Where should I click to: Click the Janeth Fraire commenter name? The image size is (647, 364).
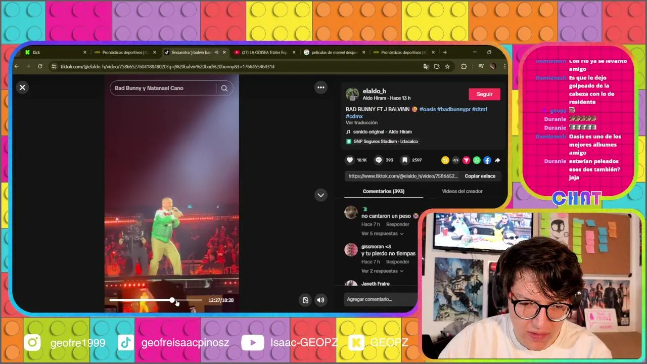[x=375, y=284]
